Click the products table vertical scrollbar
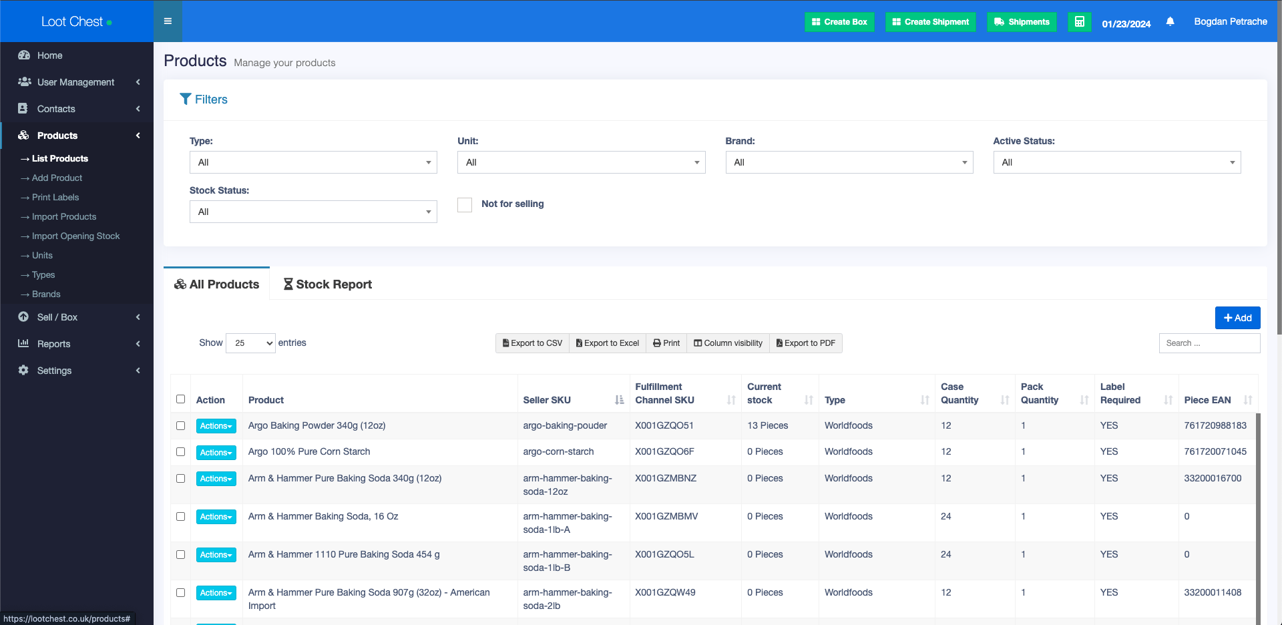This screenshot has height=625, width=1282. (x=1258, y=519)
